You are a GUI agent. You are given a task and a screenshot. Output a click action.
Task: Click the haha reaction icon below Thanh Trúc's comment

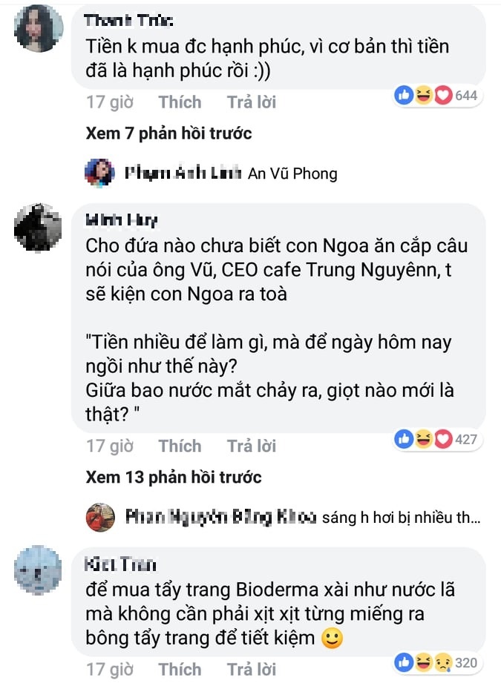pos(423,96)
